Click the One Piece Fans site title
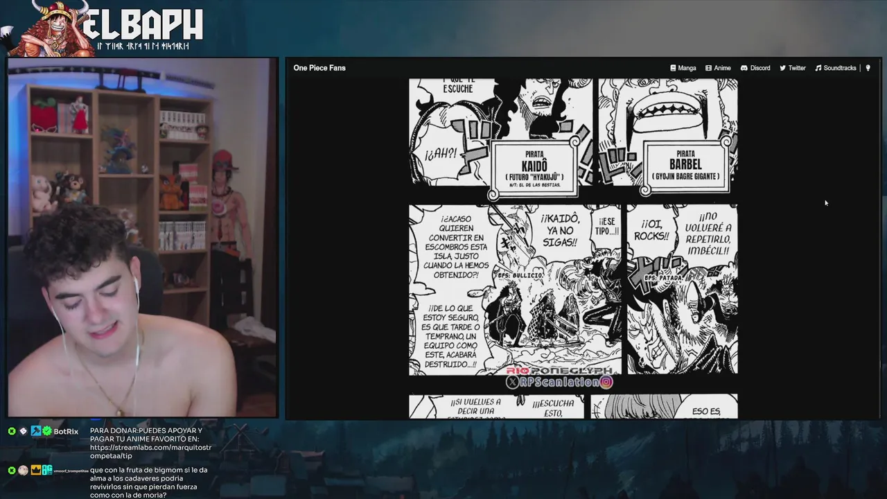This screenshot has height=499, width=887. [319, 68]
